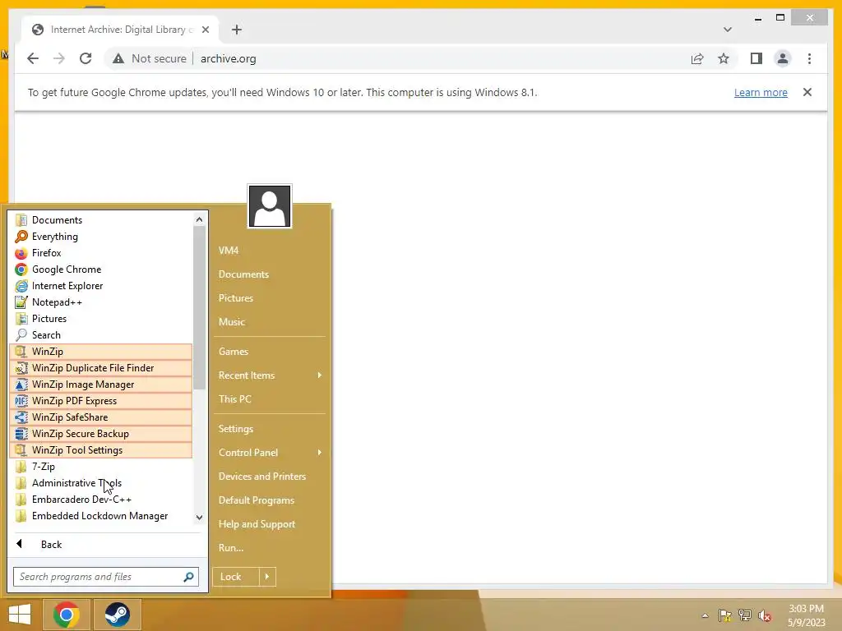
Task: Open This PC from the Start menu
Action: 270,399
